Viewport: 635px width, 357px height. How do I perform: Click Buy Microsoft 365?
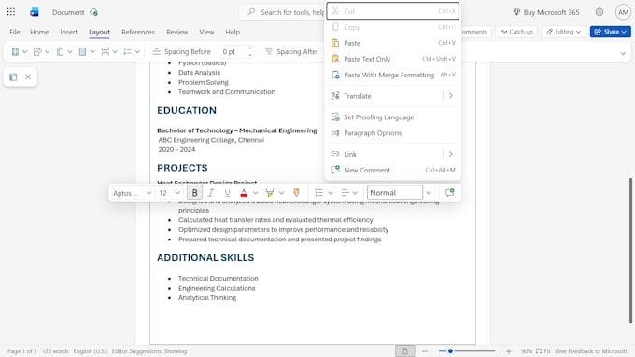click(546, 12)
